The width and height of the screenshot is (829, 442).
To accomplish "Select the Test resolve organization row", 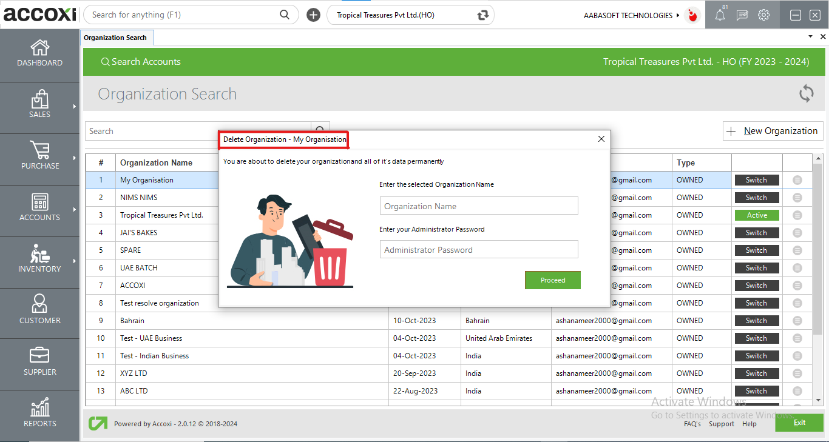I will click(x=448, y=303).
